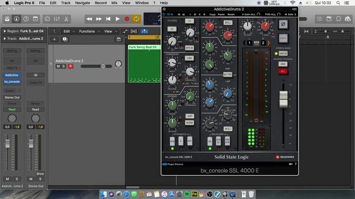
Task: Click the bx_console audio effect slot
Action: (x=12, y=82)
